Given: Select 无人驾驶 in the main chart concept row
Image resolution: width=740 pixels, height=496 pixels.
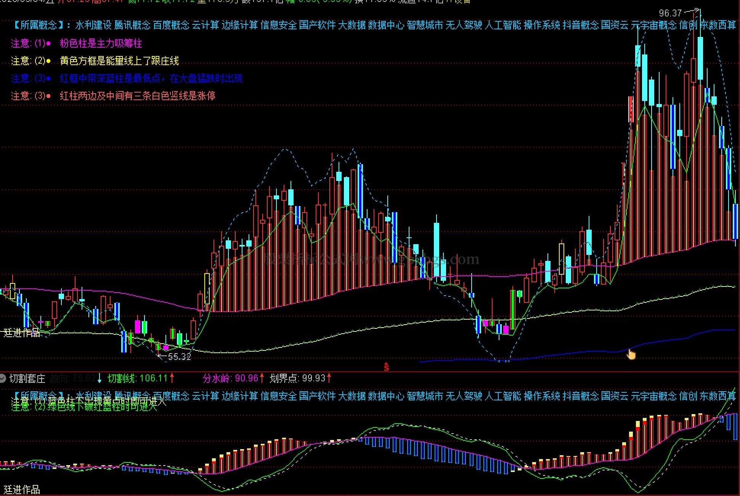Looking at the screenshot, I should point(464,25).
